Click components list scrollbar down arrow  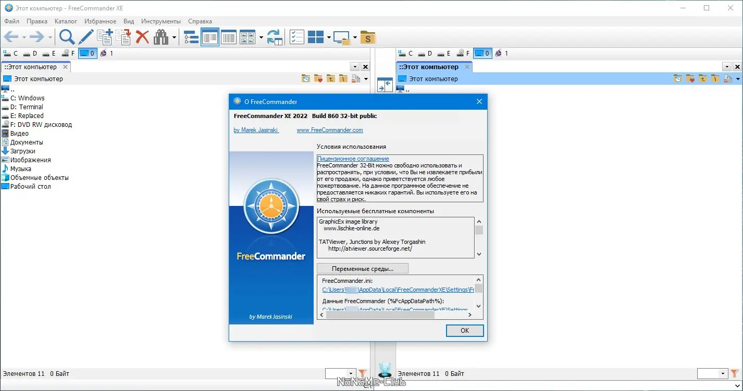(x=479, y=254)
